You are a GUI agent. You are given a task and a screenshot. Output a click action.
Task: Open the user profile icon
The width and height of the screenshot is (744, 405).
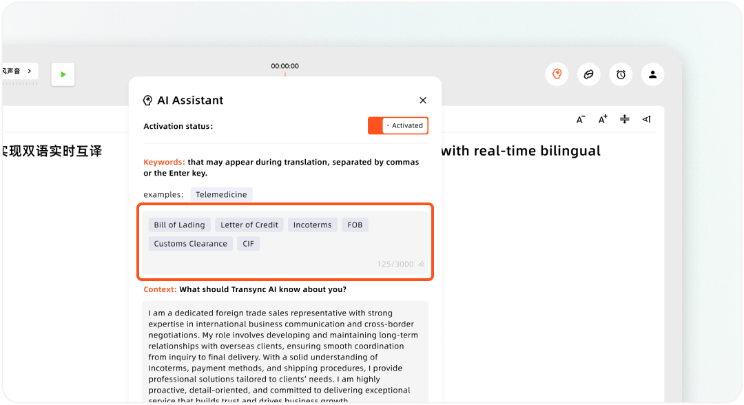pyautogui.click(x=653, y=74)
